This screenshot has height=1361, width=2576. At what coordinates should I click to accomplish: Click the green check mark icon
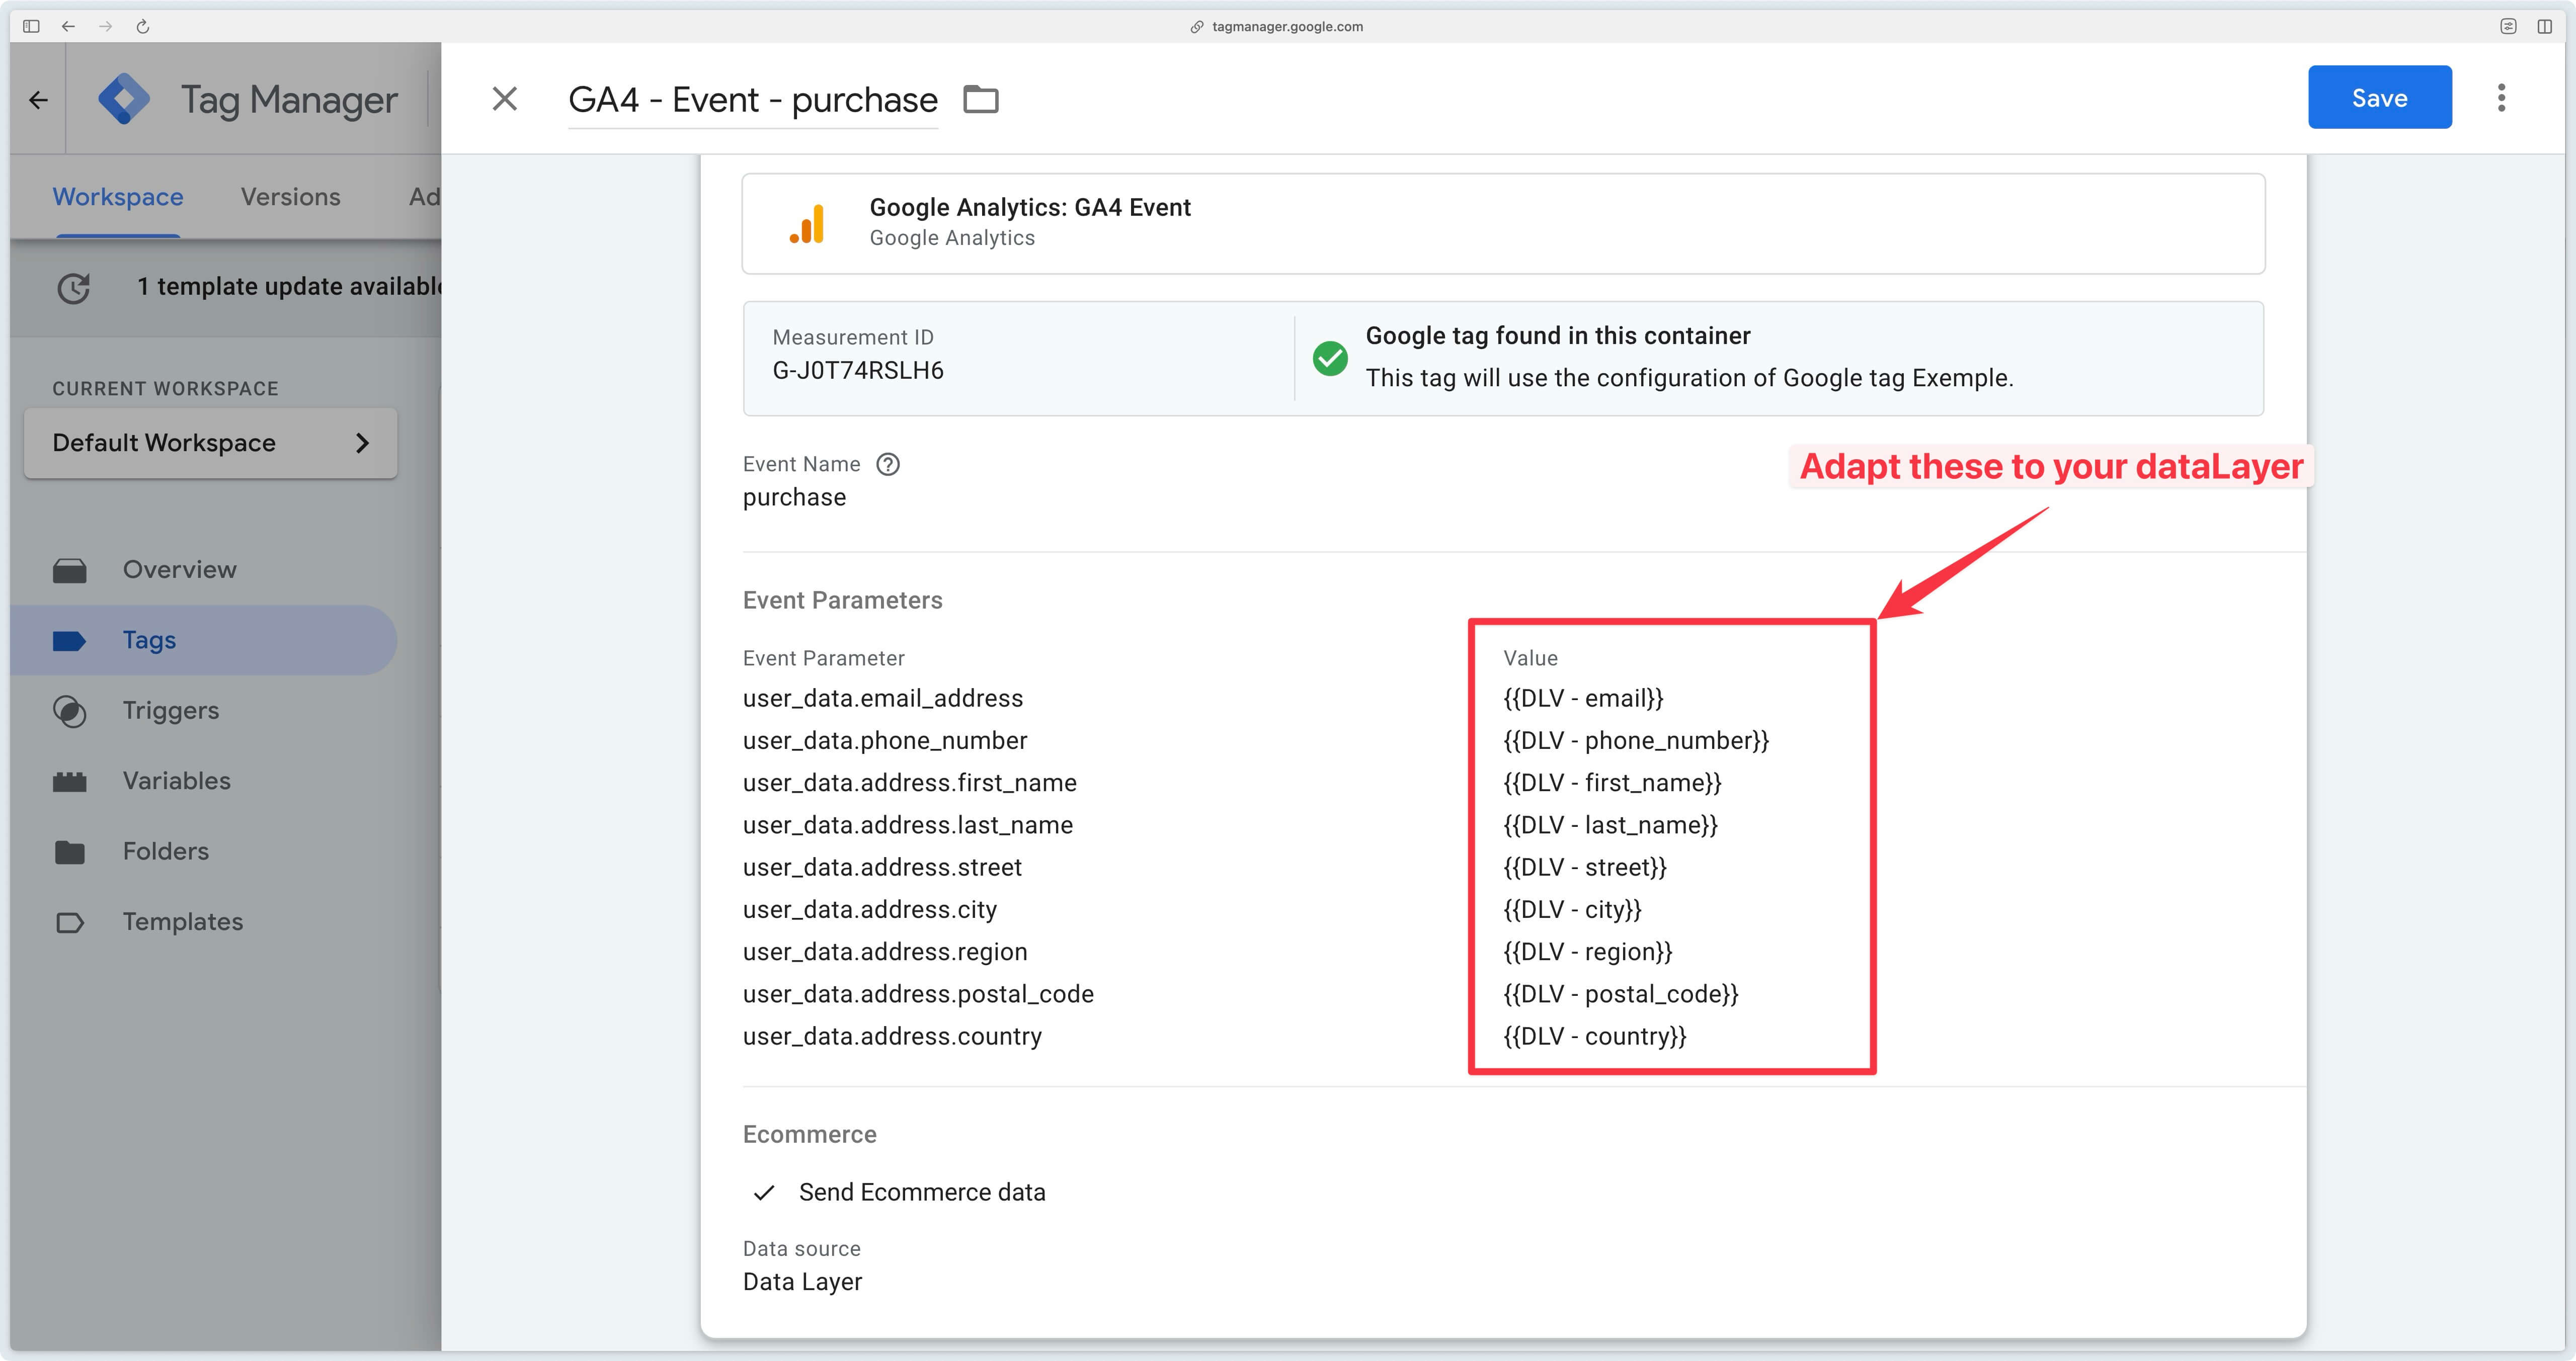click(1329, 358)
